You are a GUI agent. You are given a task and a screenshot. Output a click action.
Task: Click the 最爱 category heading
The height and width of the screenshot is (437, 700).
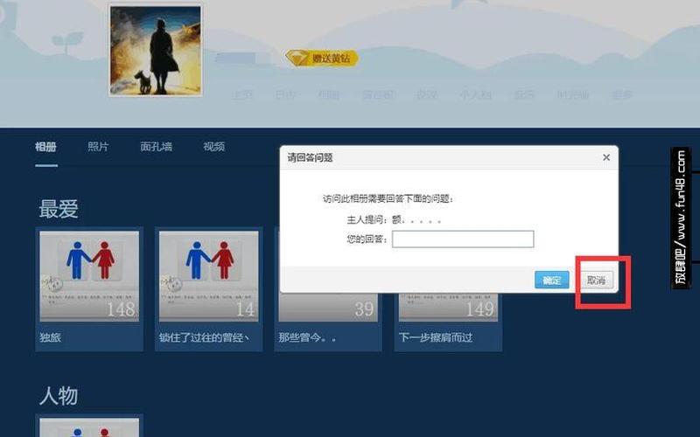point(59,209)
